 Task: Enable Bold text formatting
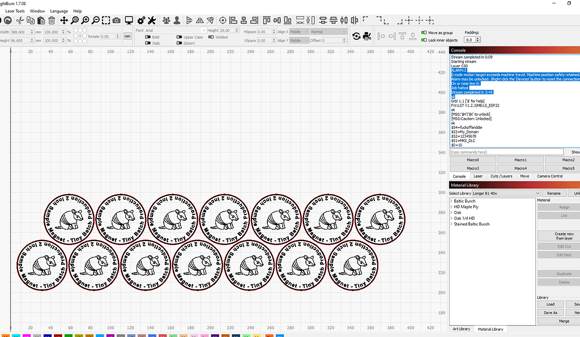[147, 37]
